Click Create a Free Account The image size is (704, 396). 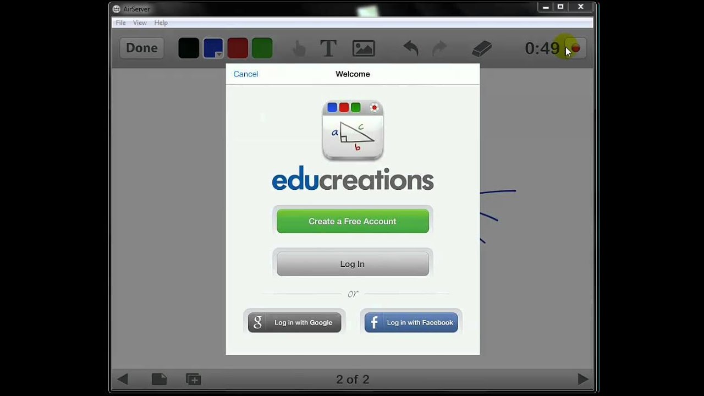pyautogui.click(x=353, y=221)
